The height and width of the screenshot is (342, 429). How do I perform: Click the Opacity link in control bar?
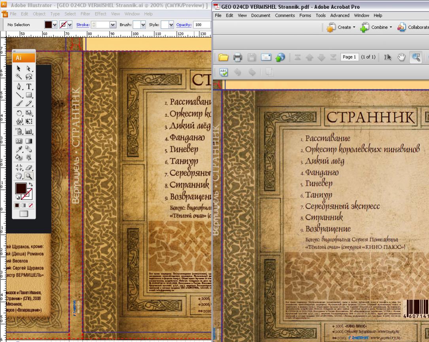[183, 25]
